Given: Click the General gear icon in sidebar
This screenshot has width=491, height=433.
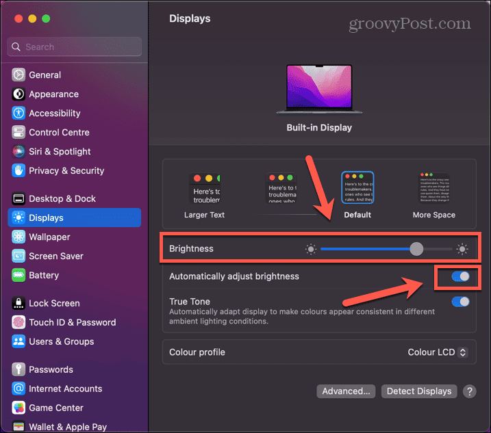Looking at the screenshot, I should pyautogui.click(x=18, y=75).
